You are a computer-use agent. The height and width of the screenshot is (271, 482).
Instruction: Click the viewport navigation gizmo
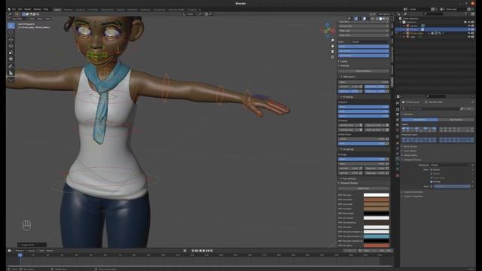coord(328,30)
